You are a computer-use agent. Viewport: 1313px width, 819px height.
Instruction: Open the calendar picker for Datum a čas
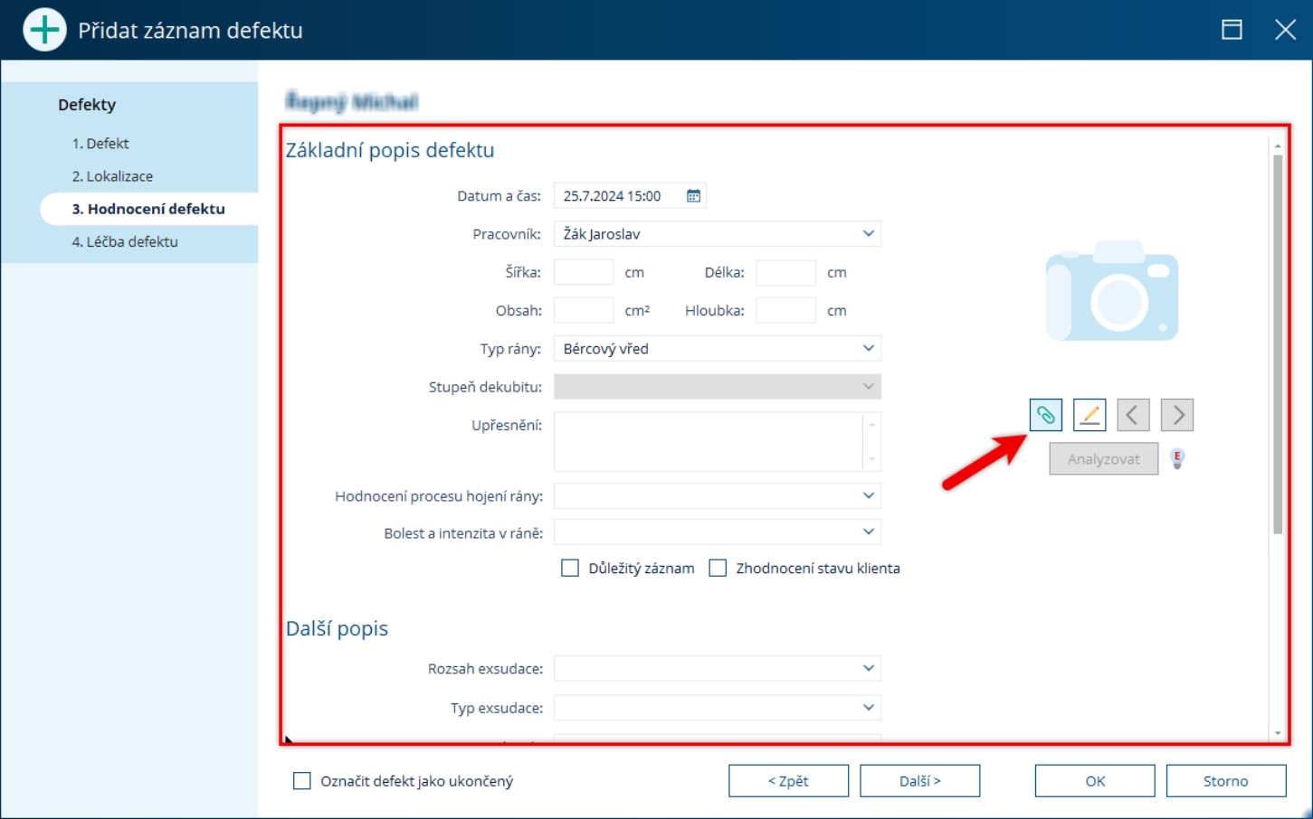693,196
